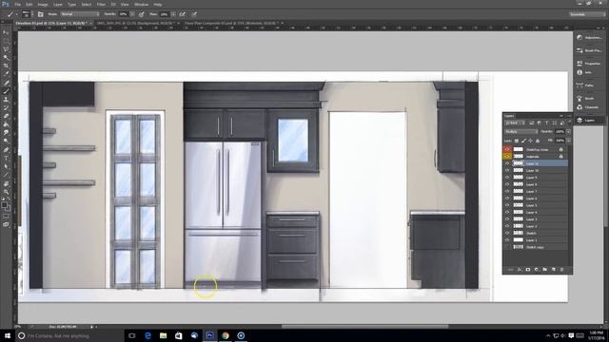
Task: Select the Lasso tool
Action: coord(6,49)
